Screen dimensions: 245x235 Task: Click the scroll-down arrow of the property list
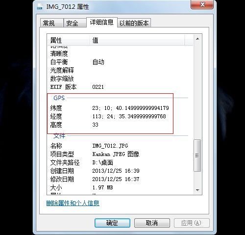point(197,190)
